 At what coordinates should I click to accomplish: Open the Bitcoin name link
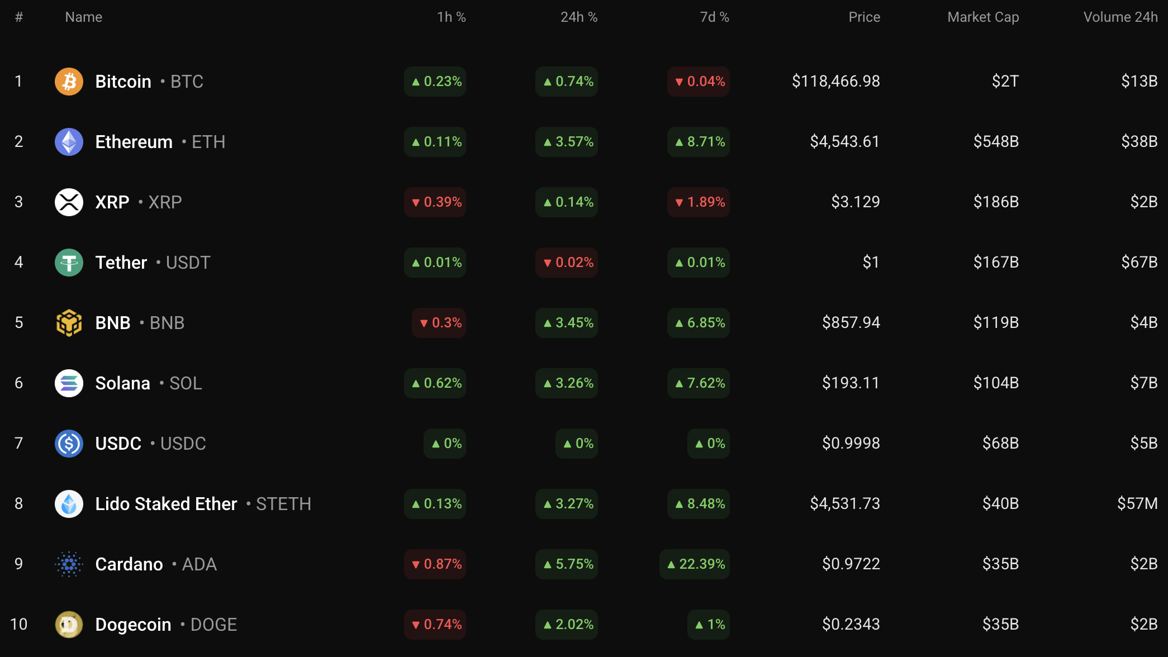pyautogui.click(x=123, y=82)
